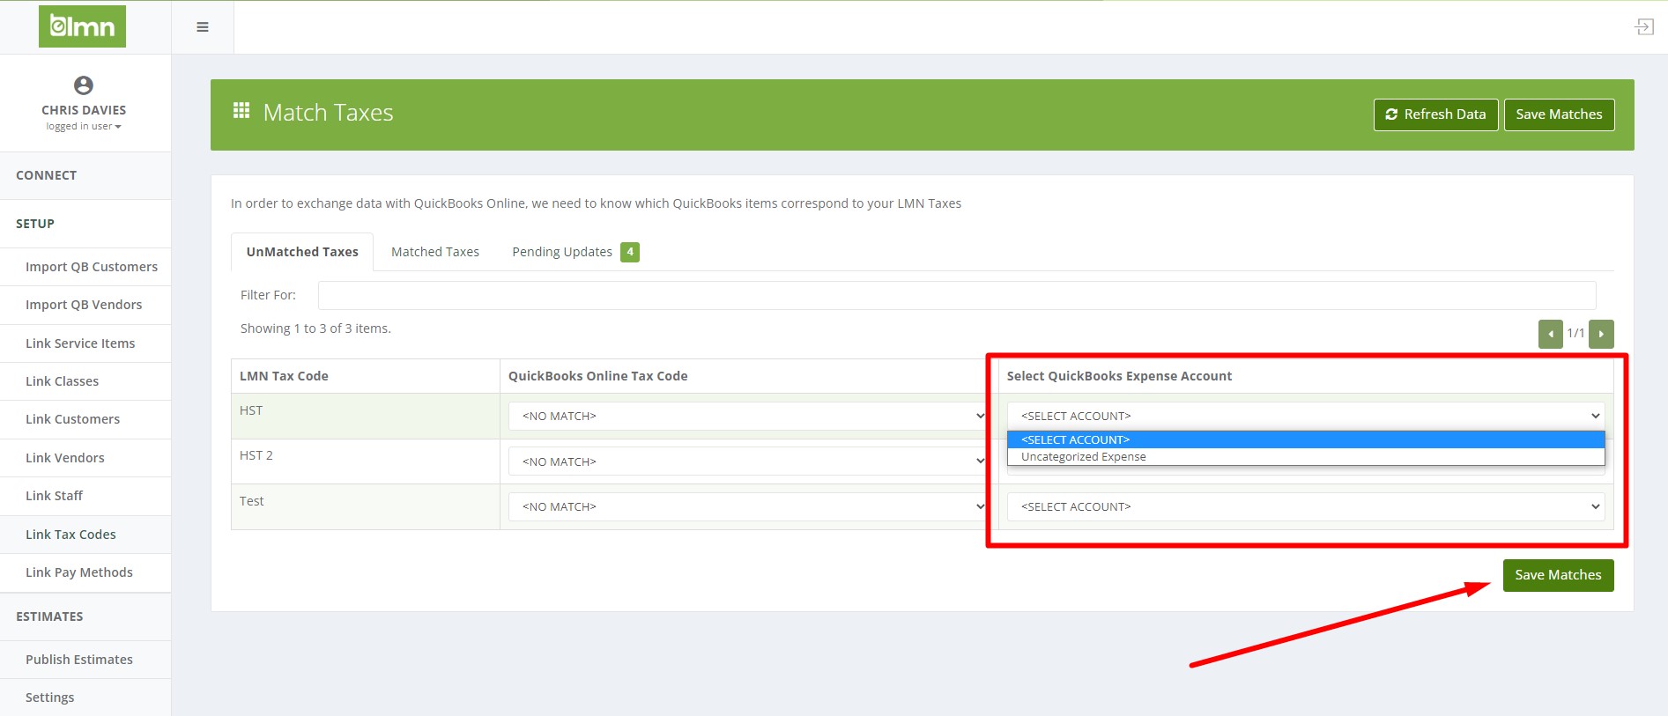1668x716 pixels.
Task: Click the 1/1 page indicator
Action: [1575, 333]
